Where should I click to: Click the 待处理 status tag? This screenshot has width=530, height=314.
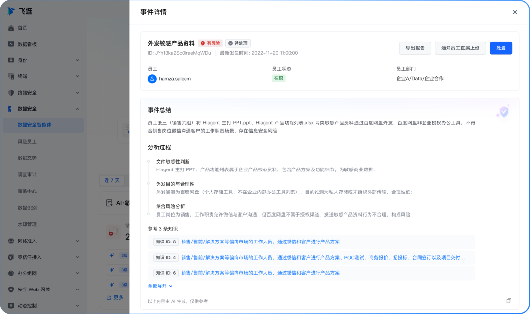pyautogui.click(x=238, y=43)
